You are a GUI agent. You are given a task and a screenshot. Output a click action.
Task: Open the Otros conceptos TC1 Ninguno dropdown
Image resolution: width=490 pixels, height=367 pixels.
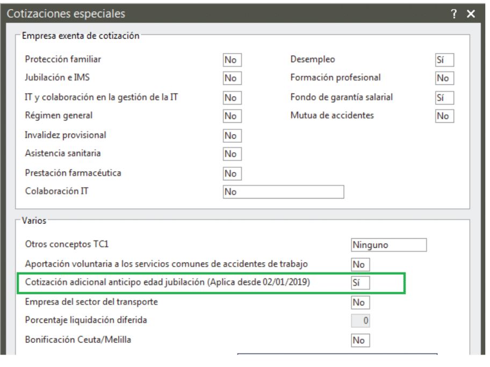389,245
